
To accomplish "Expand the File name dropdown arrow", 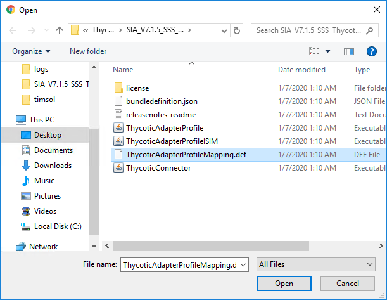I will [243, 264].
